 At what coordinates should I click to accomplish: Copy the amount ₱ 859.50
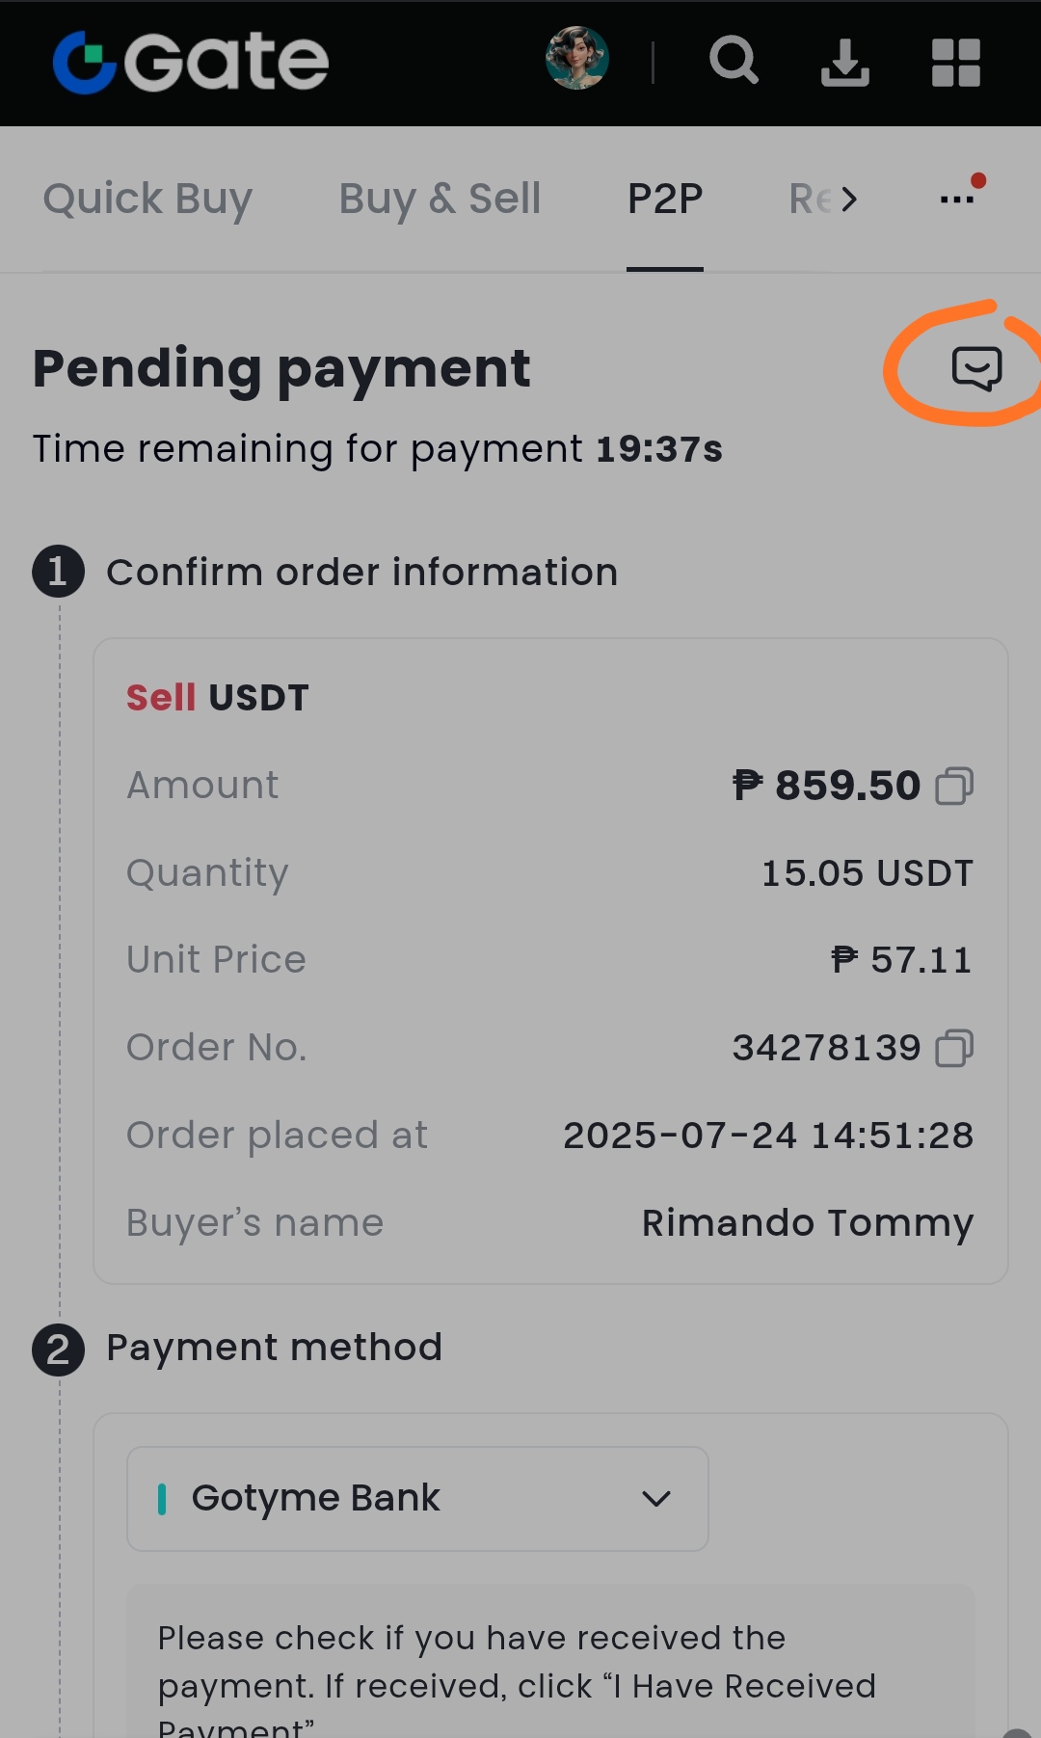tap(955, 786)
